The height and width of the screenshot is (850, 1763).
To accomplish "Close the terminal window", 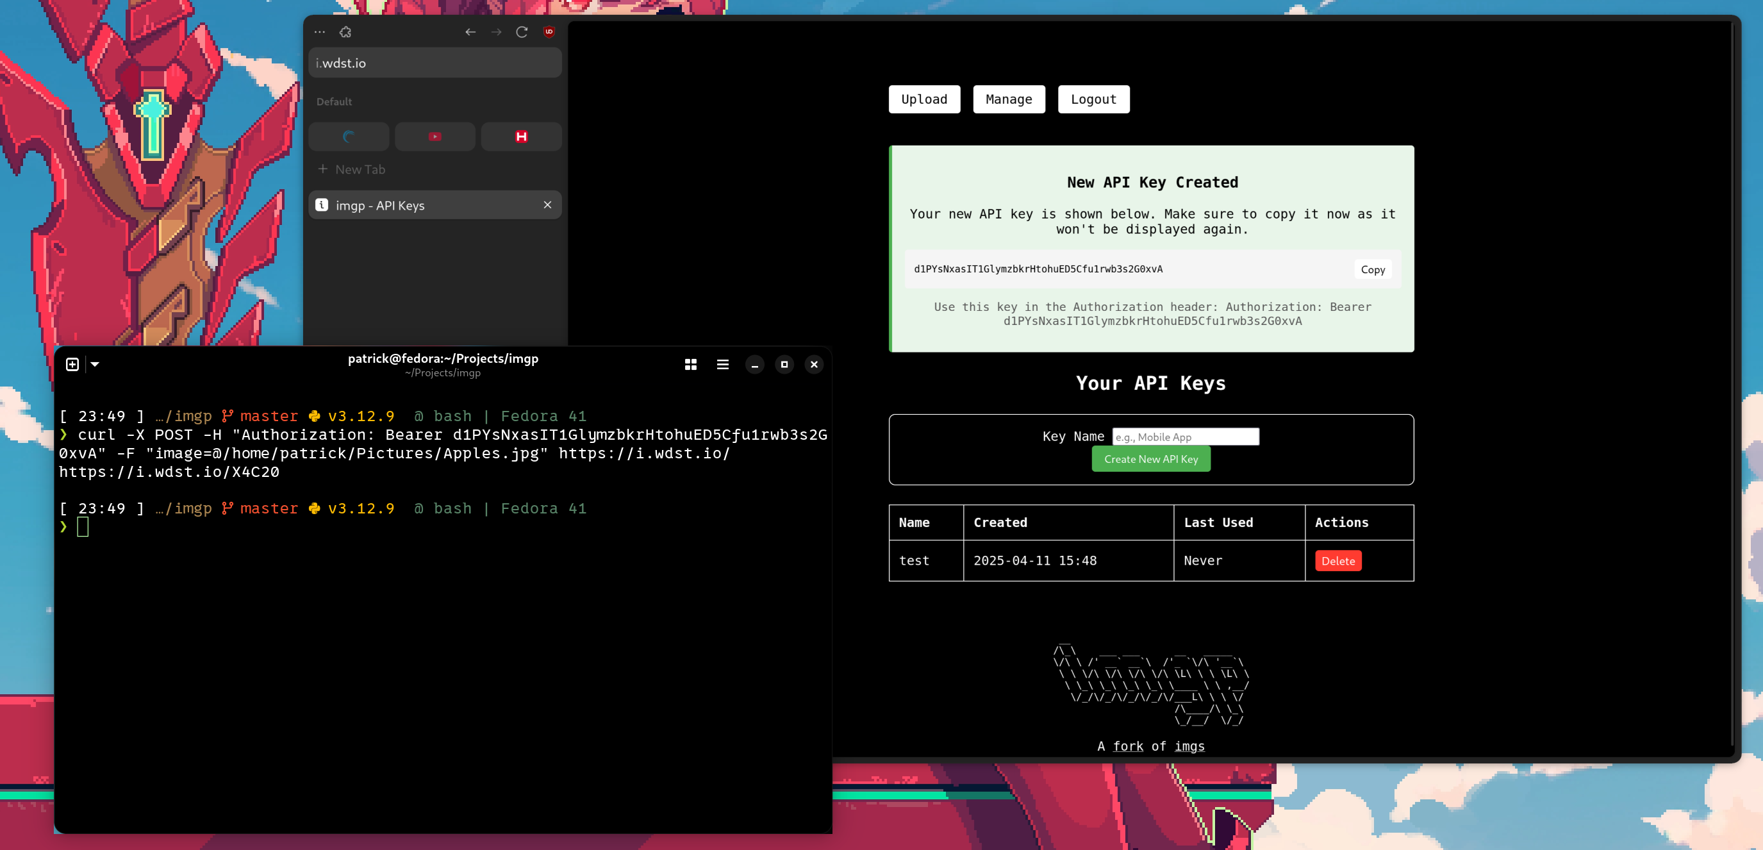I will (815, 365).
